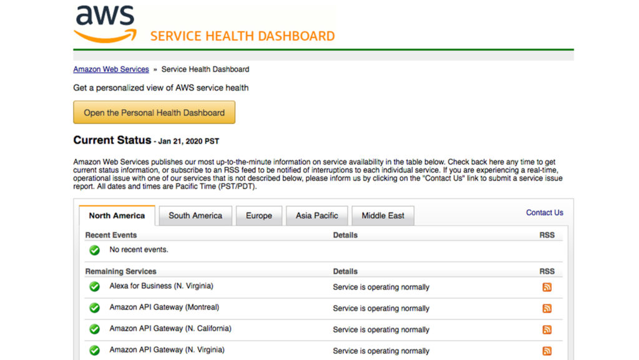
Task: Switch to the Europe tab
Action: 259,215
